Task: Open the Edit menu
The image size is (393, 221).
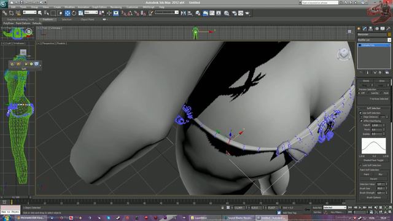Action: tap(13, 7)
